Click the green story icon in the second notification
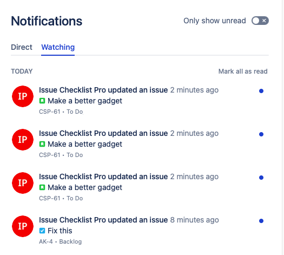 [42, 144]
